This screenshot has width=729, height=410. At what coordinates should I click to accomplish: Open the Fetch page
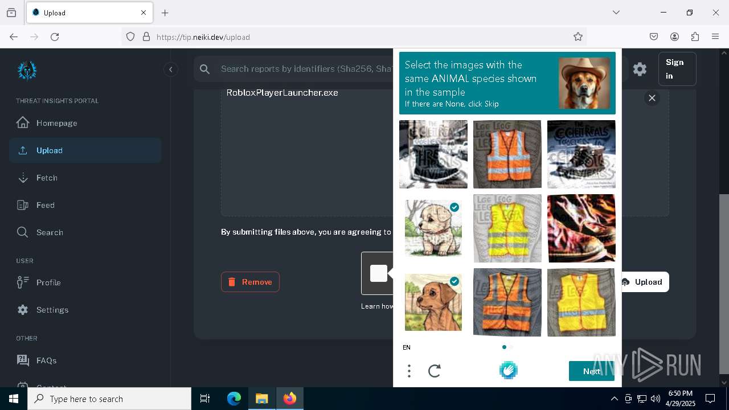pos(85,178)
